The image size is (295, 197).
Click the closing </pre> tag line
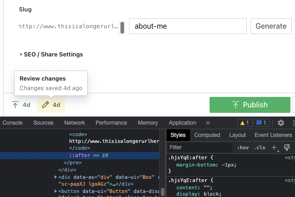tap(73, 162)
